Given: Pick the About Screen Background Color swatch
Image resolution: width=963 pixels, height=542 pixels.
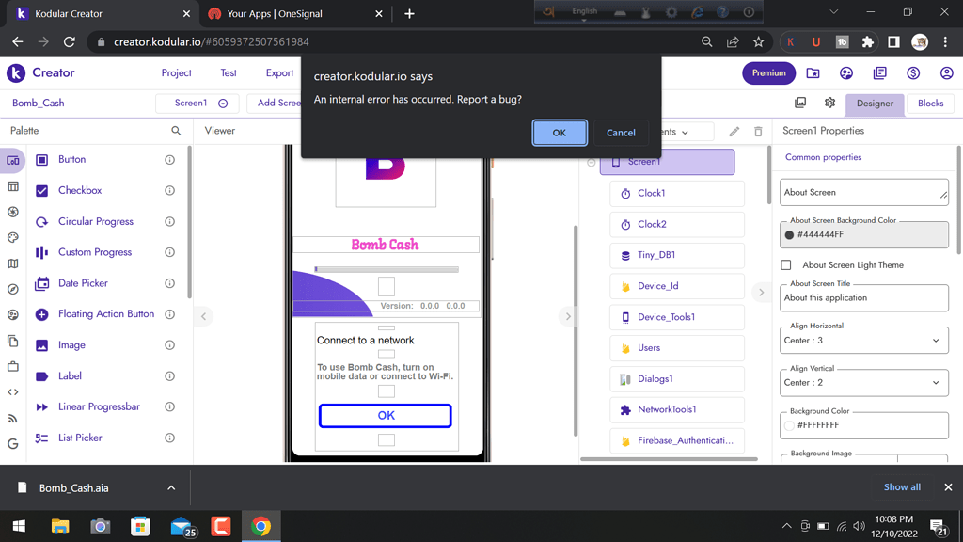Looking at the screenshot, I should [x=789, y=234].
